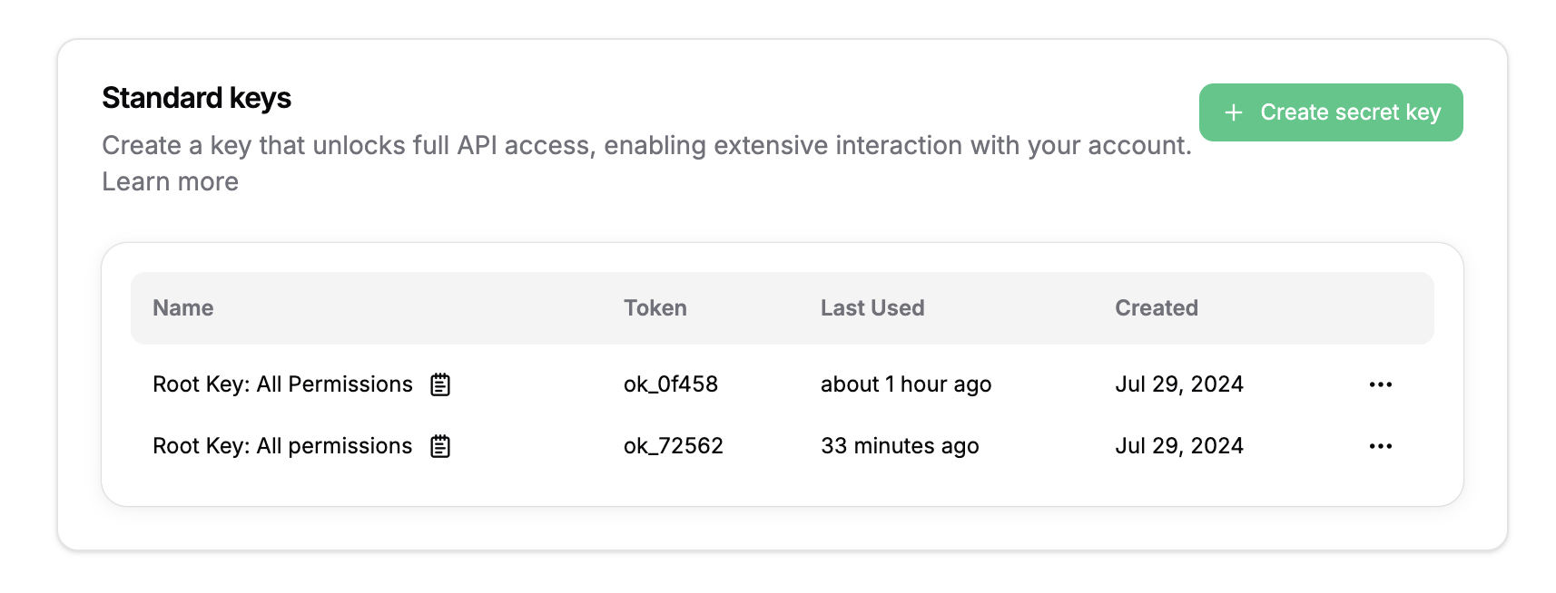Click the Standard keys heading
Screen dimensions: 1556x593
click(x=196, y=98)
